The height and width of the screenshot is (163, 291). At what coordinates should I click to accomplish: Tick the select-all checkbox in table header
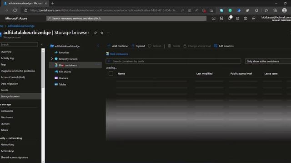click(111, 73)
